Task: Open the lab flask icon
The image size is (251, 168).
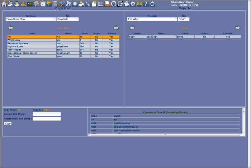Action: pyautogui.click(x=68, y=4)
